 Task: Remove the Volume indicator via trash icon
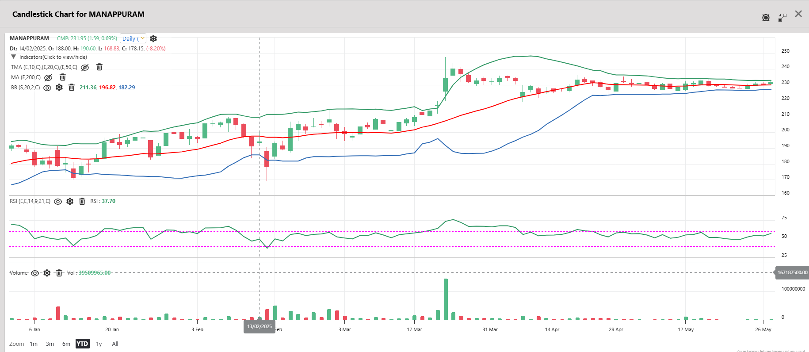(x=59, y=273)
